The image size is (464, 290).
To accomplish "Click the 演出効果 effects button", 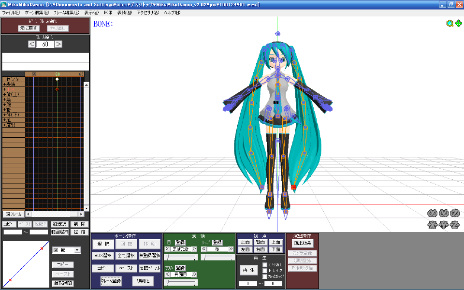I will [302, 243].
